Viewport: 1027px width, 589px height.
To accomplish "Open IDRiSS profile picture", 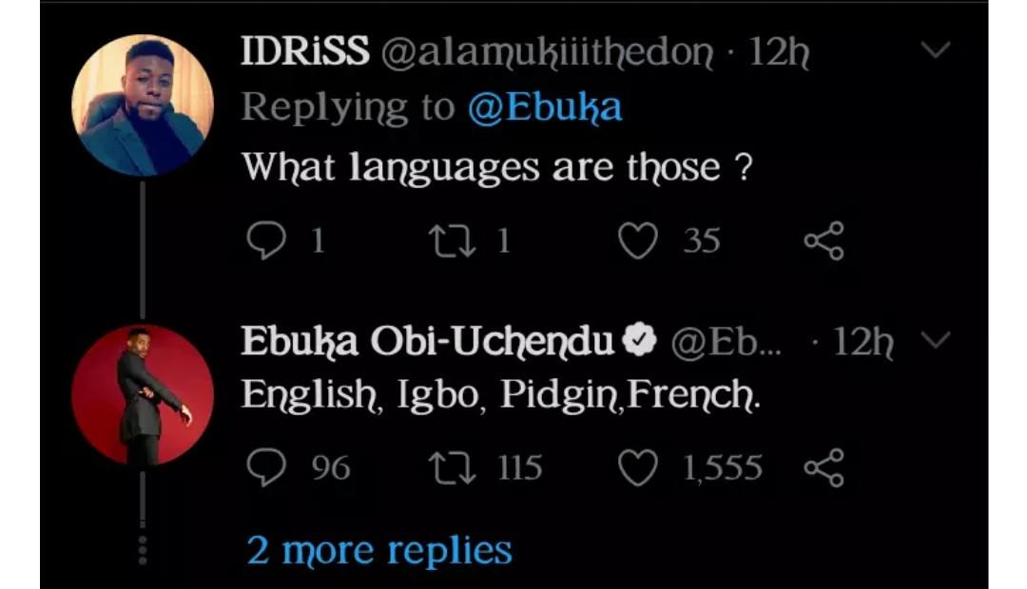I will point(143,105).
